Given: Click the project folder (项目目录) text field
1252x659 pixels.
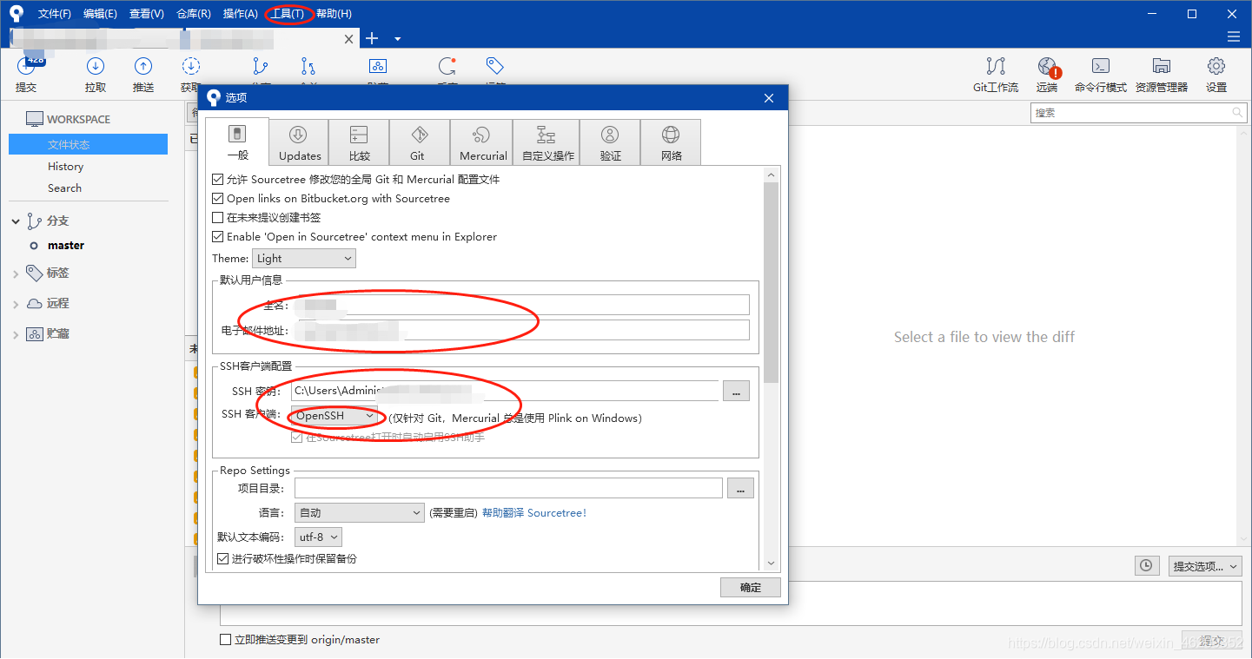Looking at the screenshot, I should click(508, 489).
